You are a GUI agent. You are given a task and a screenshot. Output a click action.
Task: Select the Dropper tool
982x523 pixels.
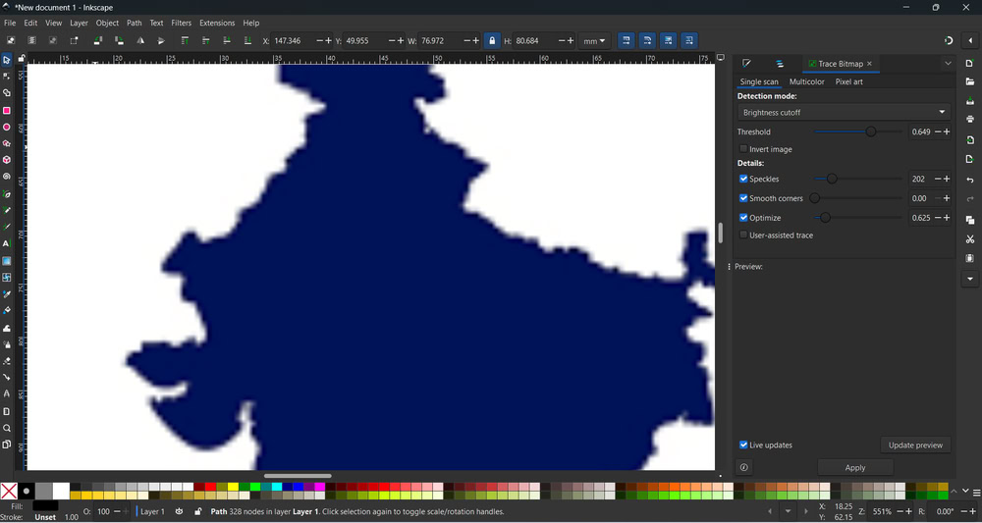click(6, 294)
